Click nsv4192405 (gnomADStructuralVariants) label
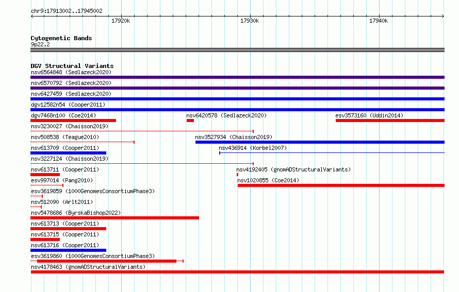459x292 pixels. 293,169
